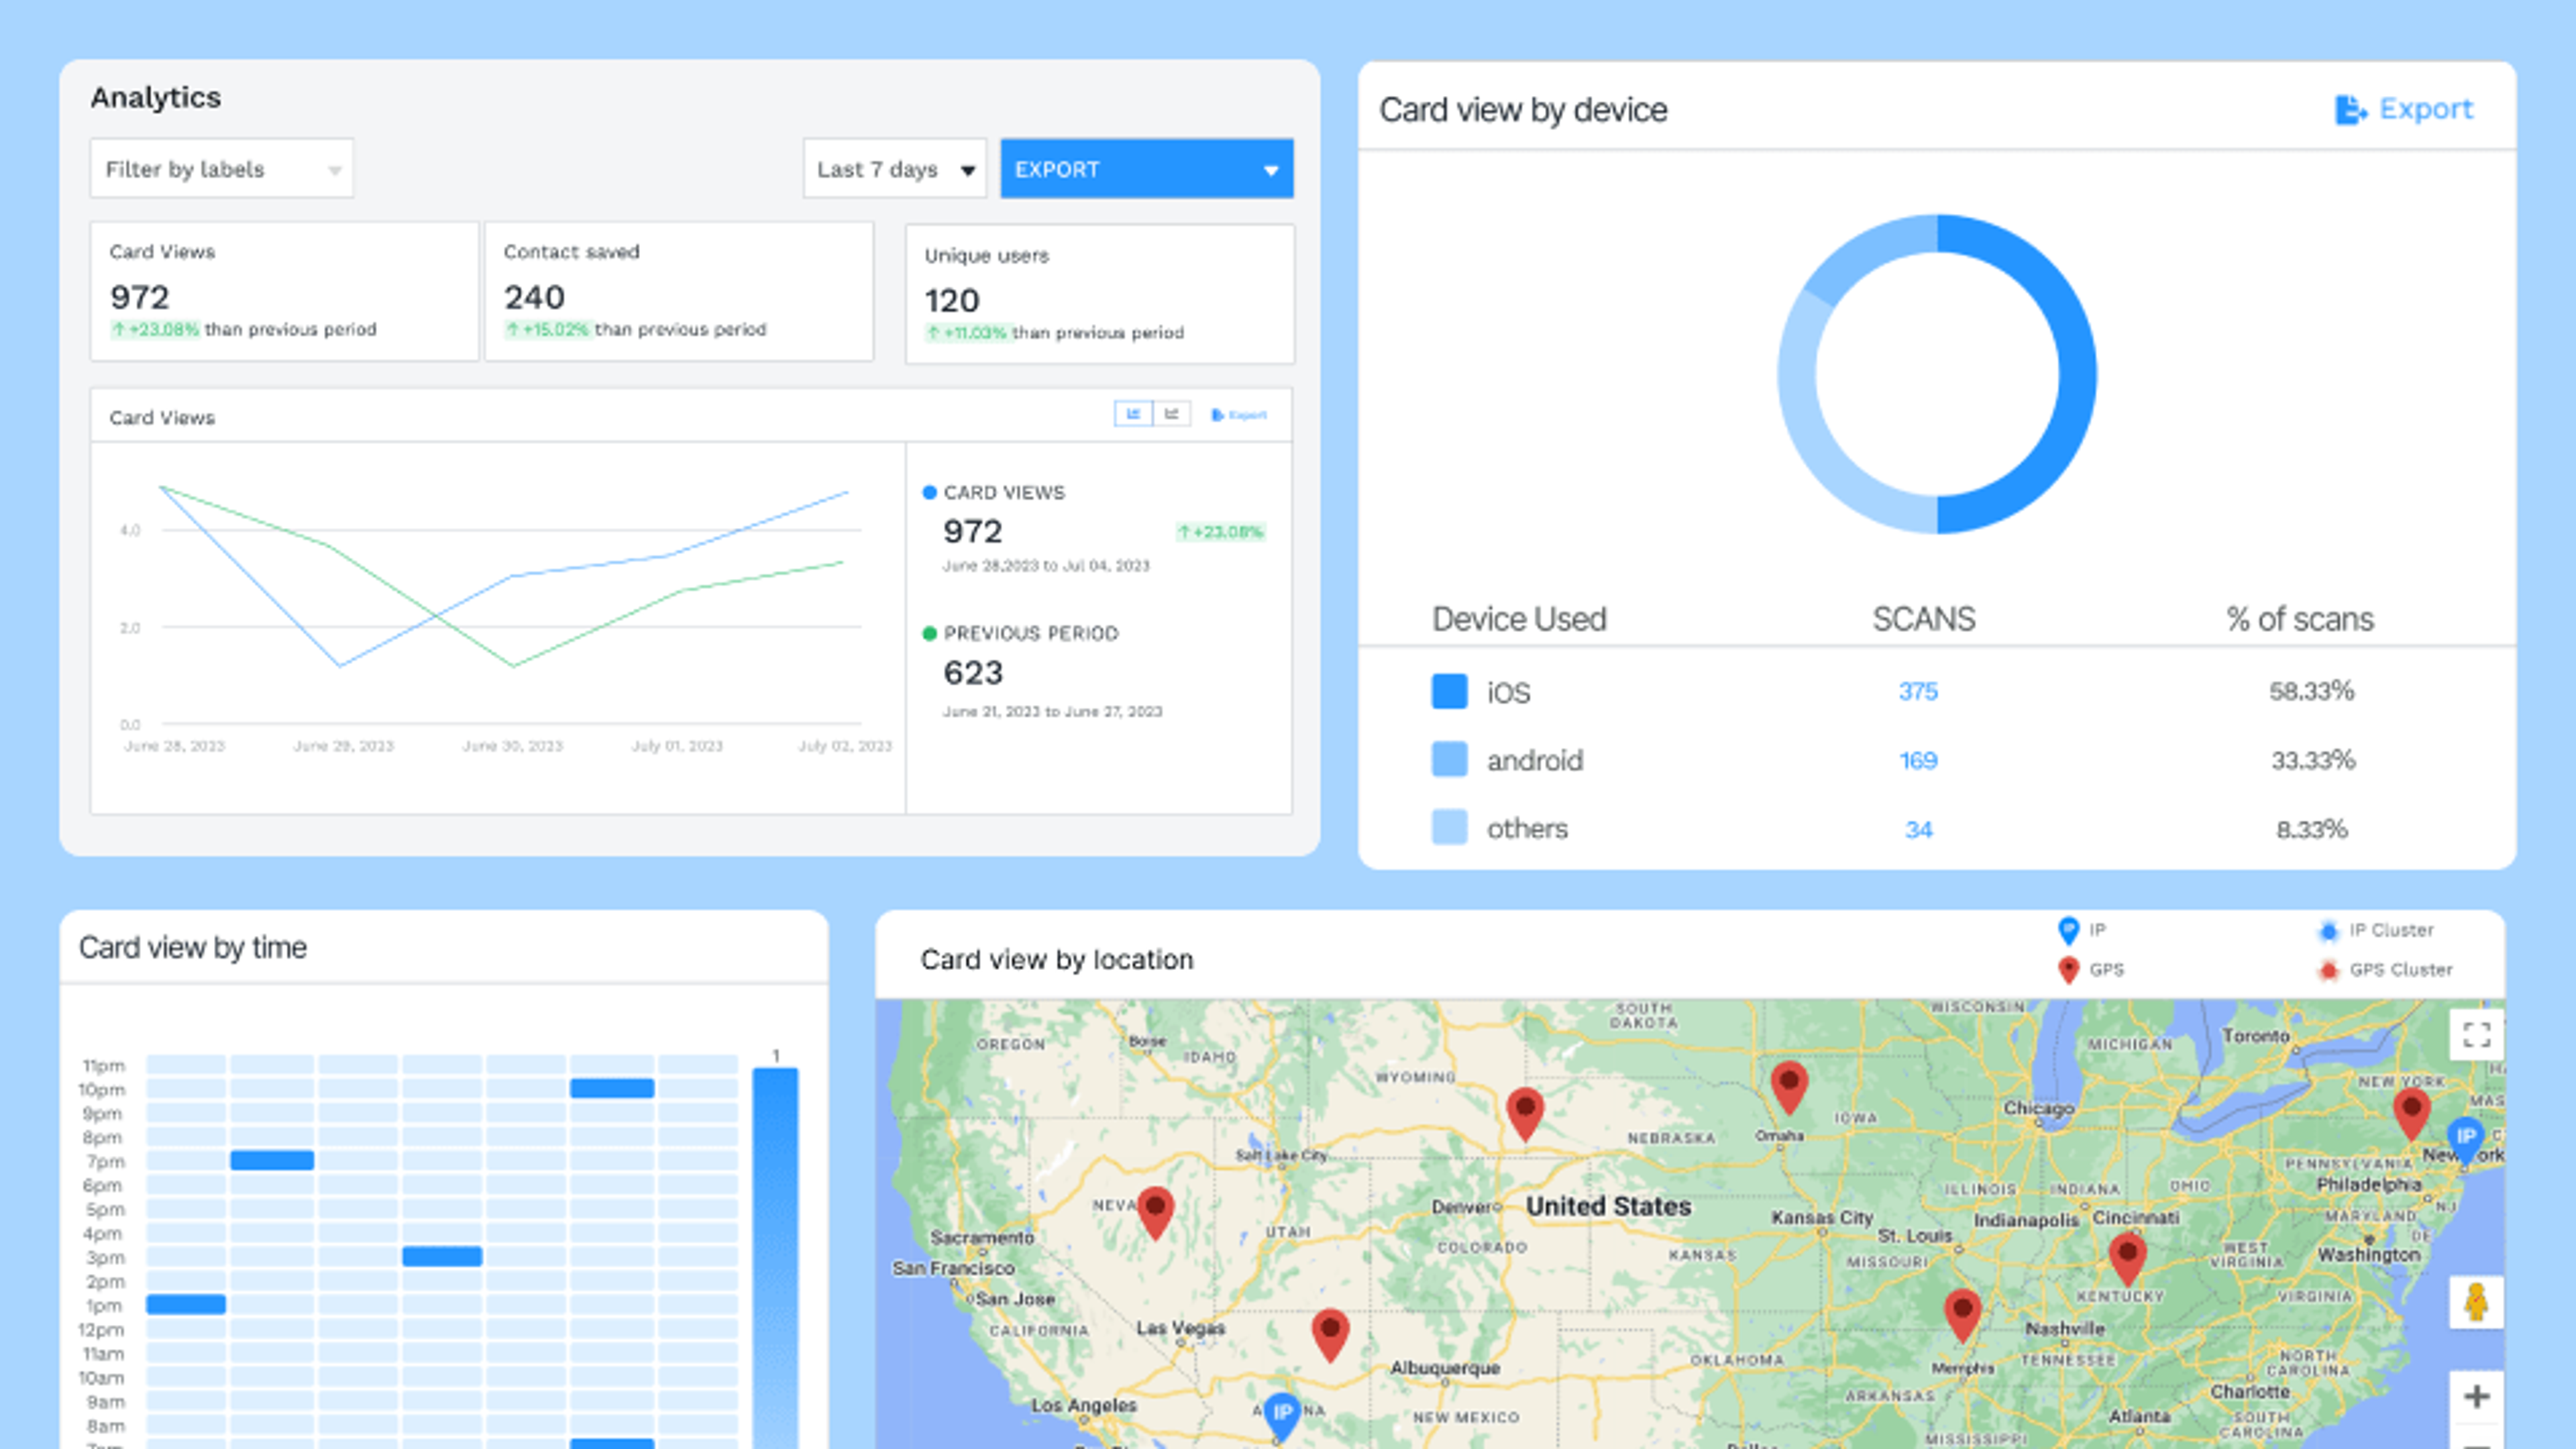Click the map zoom in plus button
Image resolution: width=2576 pixels, height=1449 pixels.
coord(2476,1396)
